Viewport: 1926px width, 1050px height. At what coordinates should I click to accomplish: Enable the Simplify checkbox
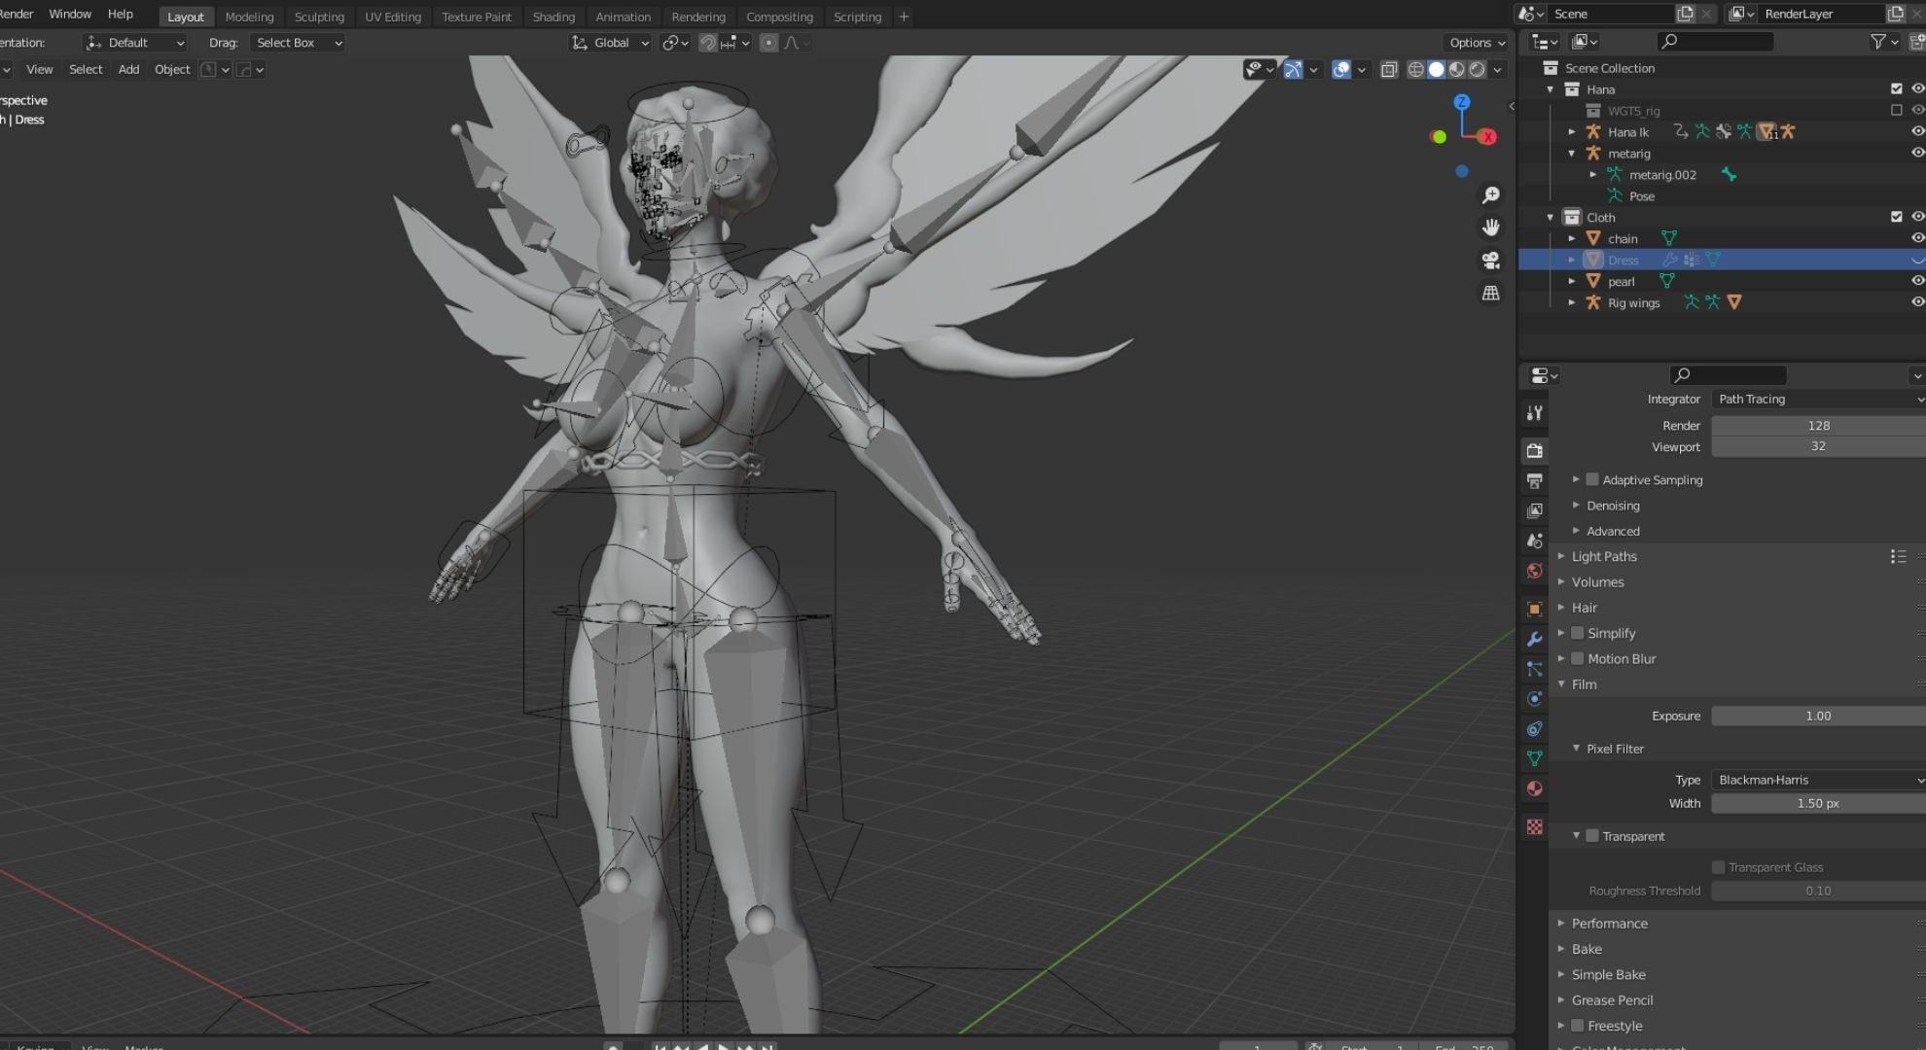pos(1578,633)
